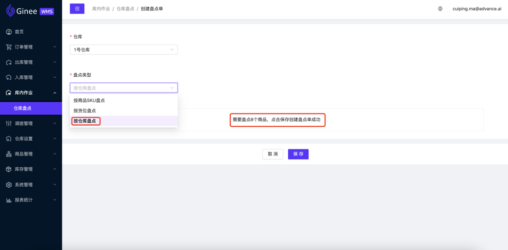Image resolution: width=508 pixels, height=250 pixels.
Task: Expand the 商品管理 menu chevron
Action: pos(55,154)
